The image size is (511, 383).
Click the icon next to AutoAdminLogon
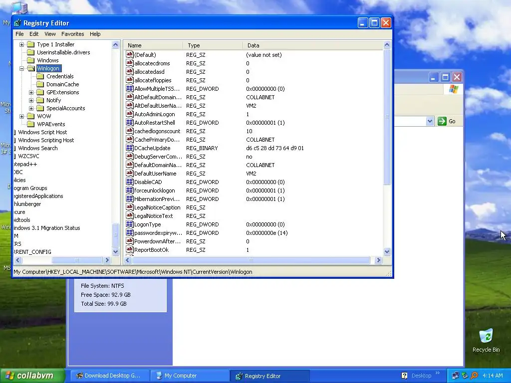point(130,114)
